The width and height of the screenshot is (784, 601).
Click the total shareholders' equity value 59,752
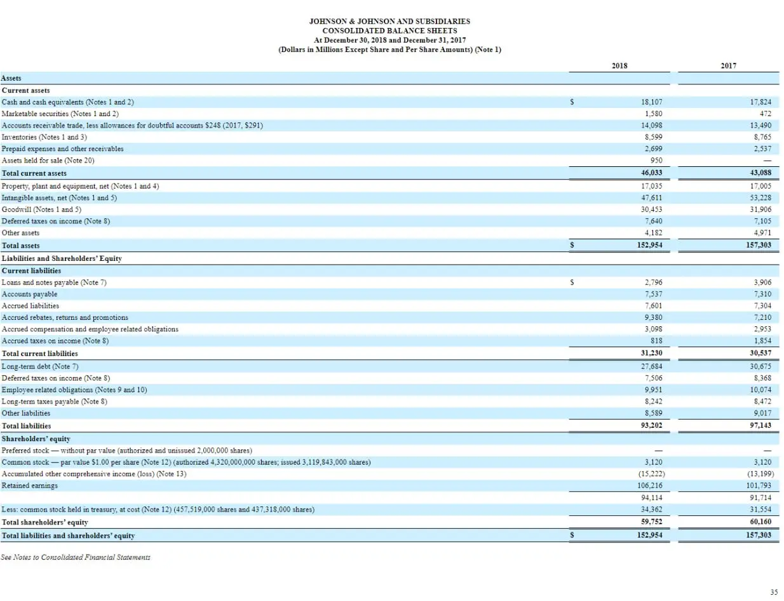(652, 522)
